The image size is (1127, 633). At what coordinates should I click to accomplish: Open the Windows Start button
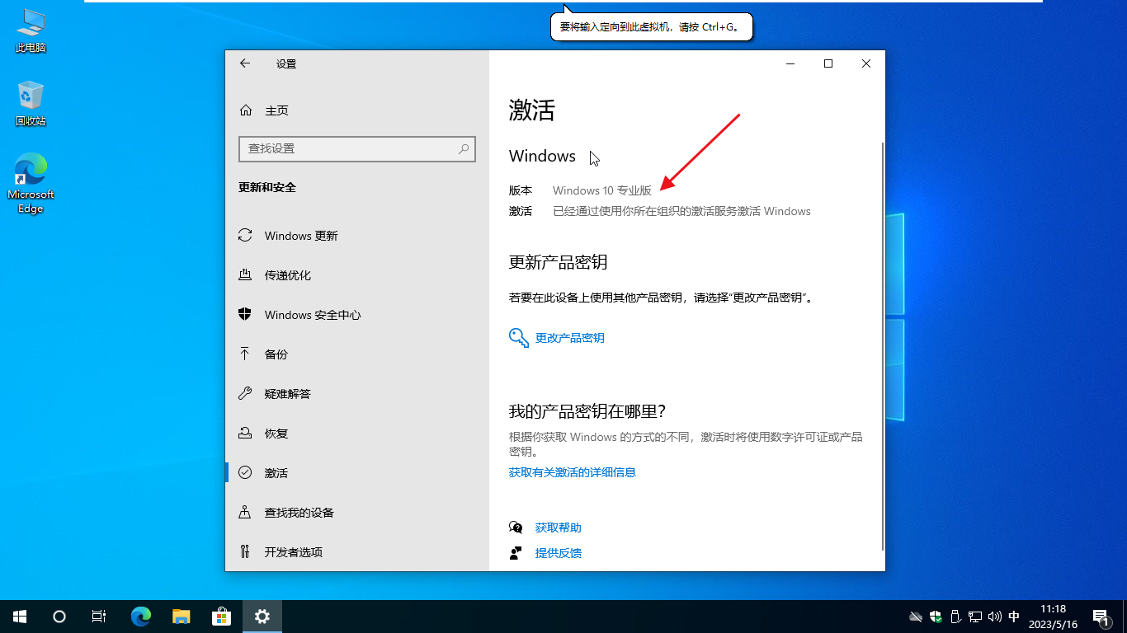click(20, 617)
